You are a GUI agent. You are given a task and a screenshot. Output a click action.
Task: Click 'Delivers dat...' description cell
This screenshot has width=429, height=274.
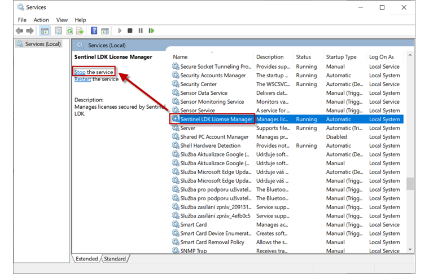272,92
